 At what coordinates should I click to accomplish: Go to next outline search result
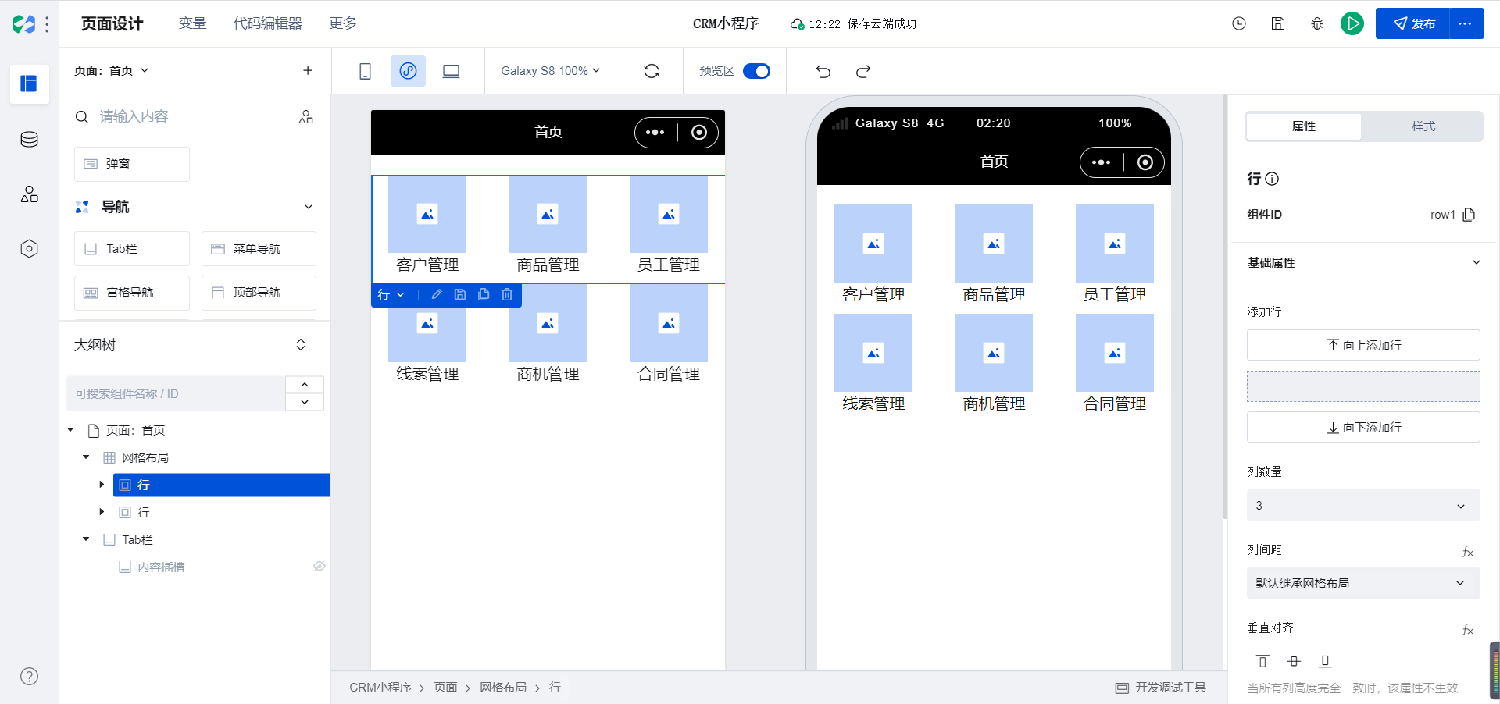pyautogui.click(x=305, y=402)
